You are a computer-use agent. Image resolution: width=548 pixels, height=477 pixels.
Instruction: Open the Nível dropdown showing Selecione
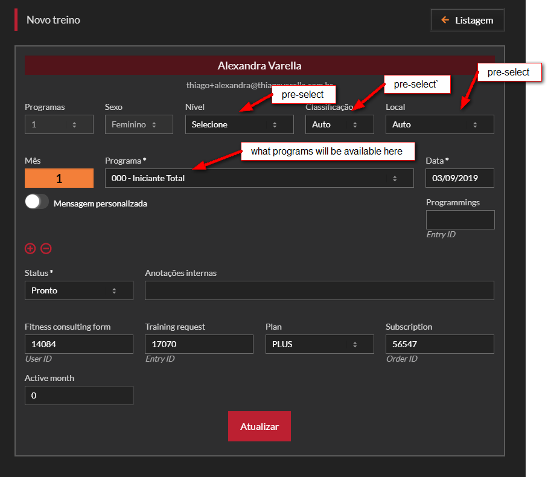[239, 124]
